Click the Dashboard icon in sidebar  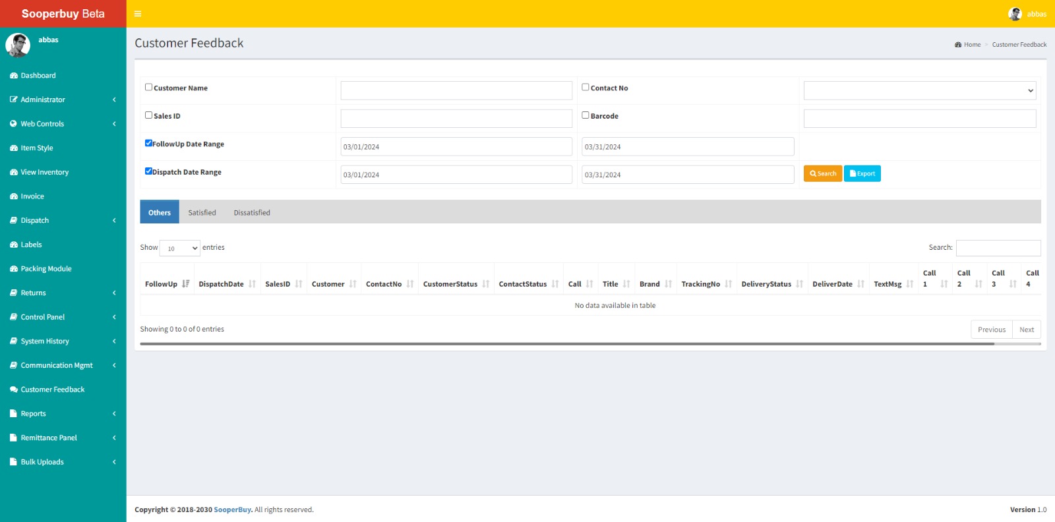click(14, 76)
